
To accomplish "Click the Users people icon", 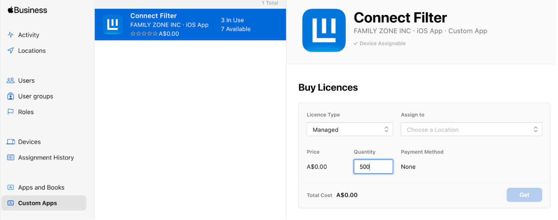I will pos(11,81).
